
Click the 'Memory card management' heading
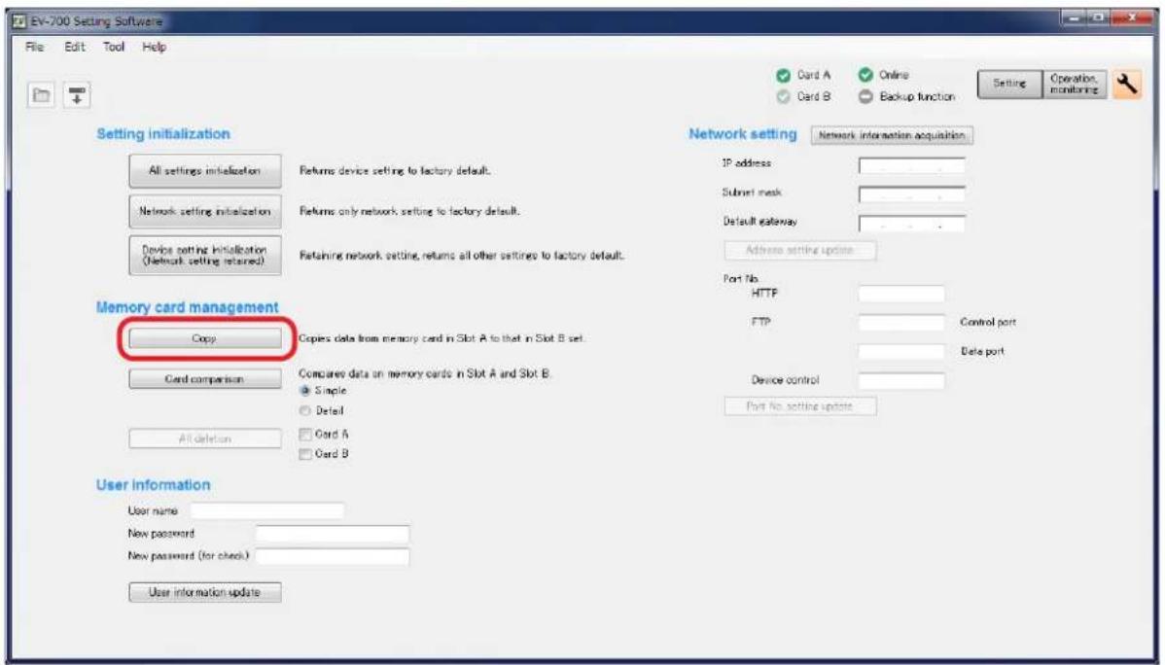click(x=188, y=307)
